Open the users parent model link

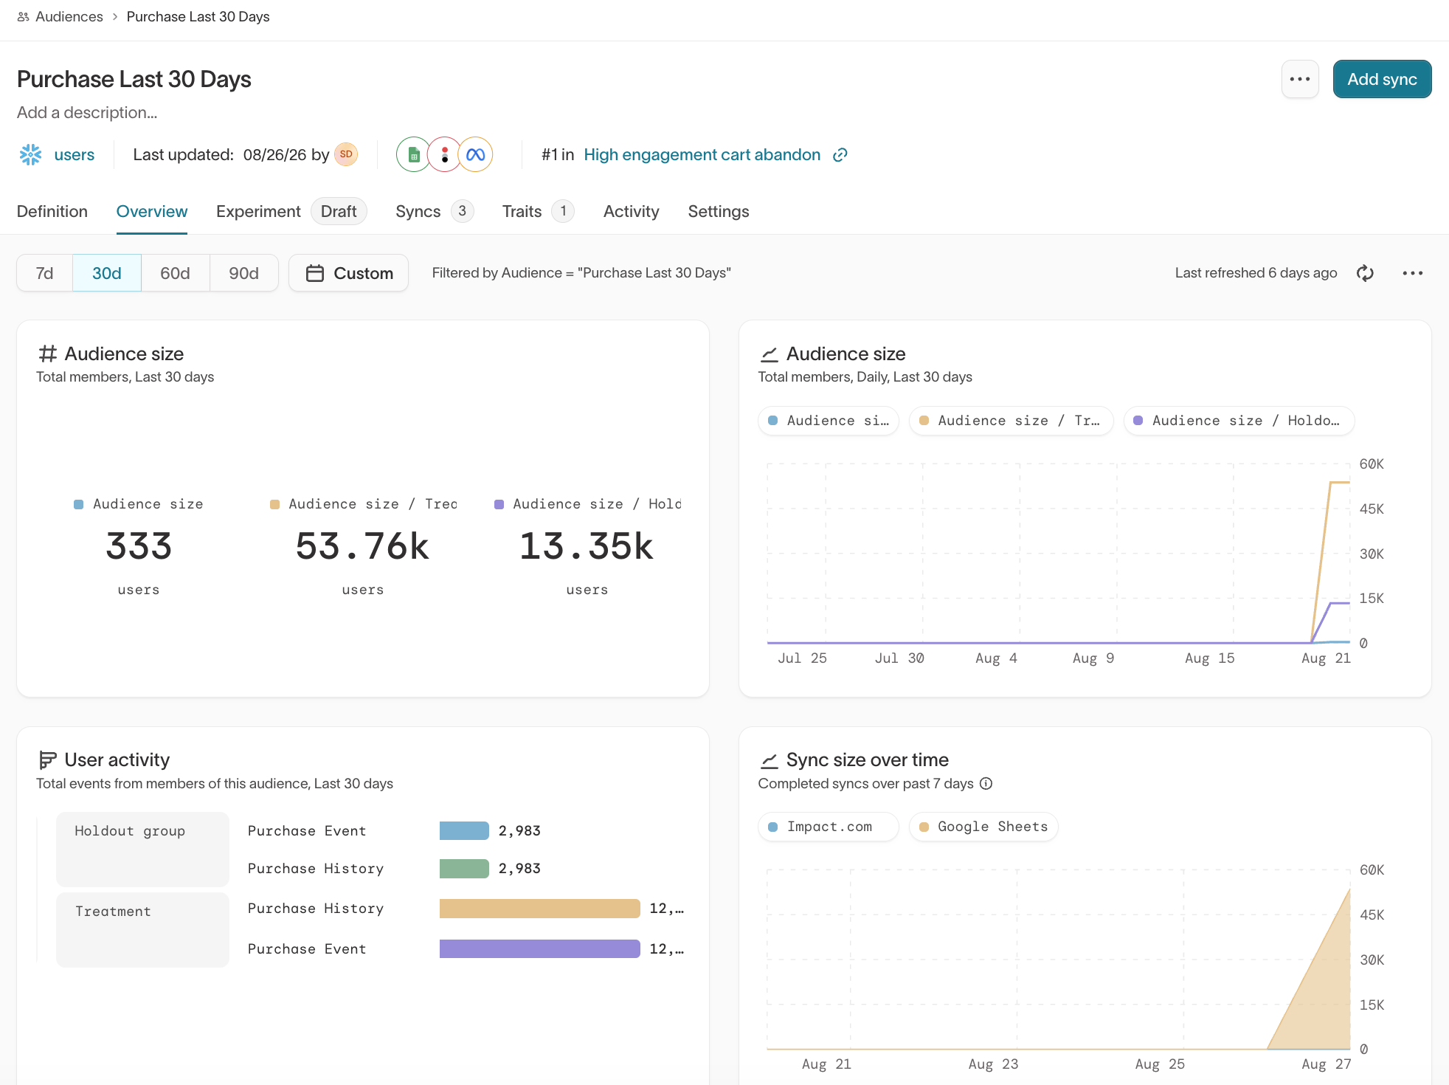(x=74, y=155)
